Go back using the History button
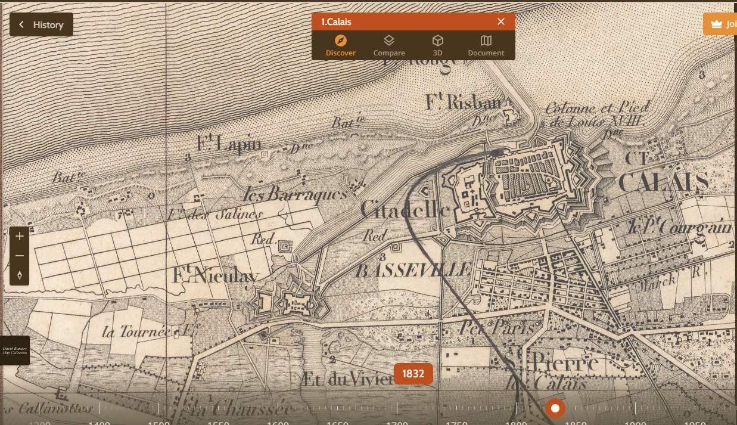 [x=41, y=24]
